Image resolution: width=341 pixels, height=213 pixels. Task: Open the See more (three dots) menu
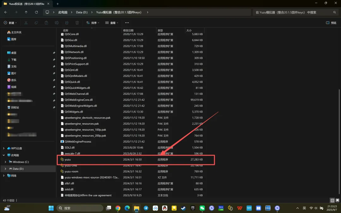click(x=127, y=23)
